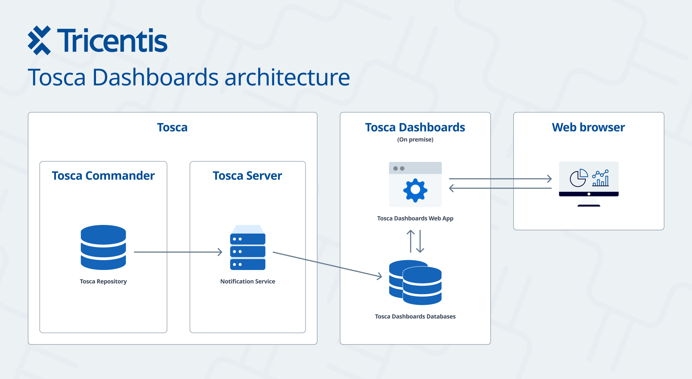
Task: Click the 'Tosca Server' heading
Action: pos(248,176)
